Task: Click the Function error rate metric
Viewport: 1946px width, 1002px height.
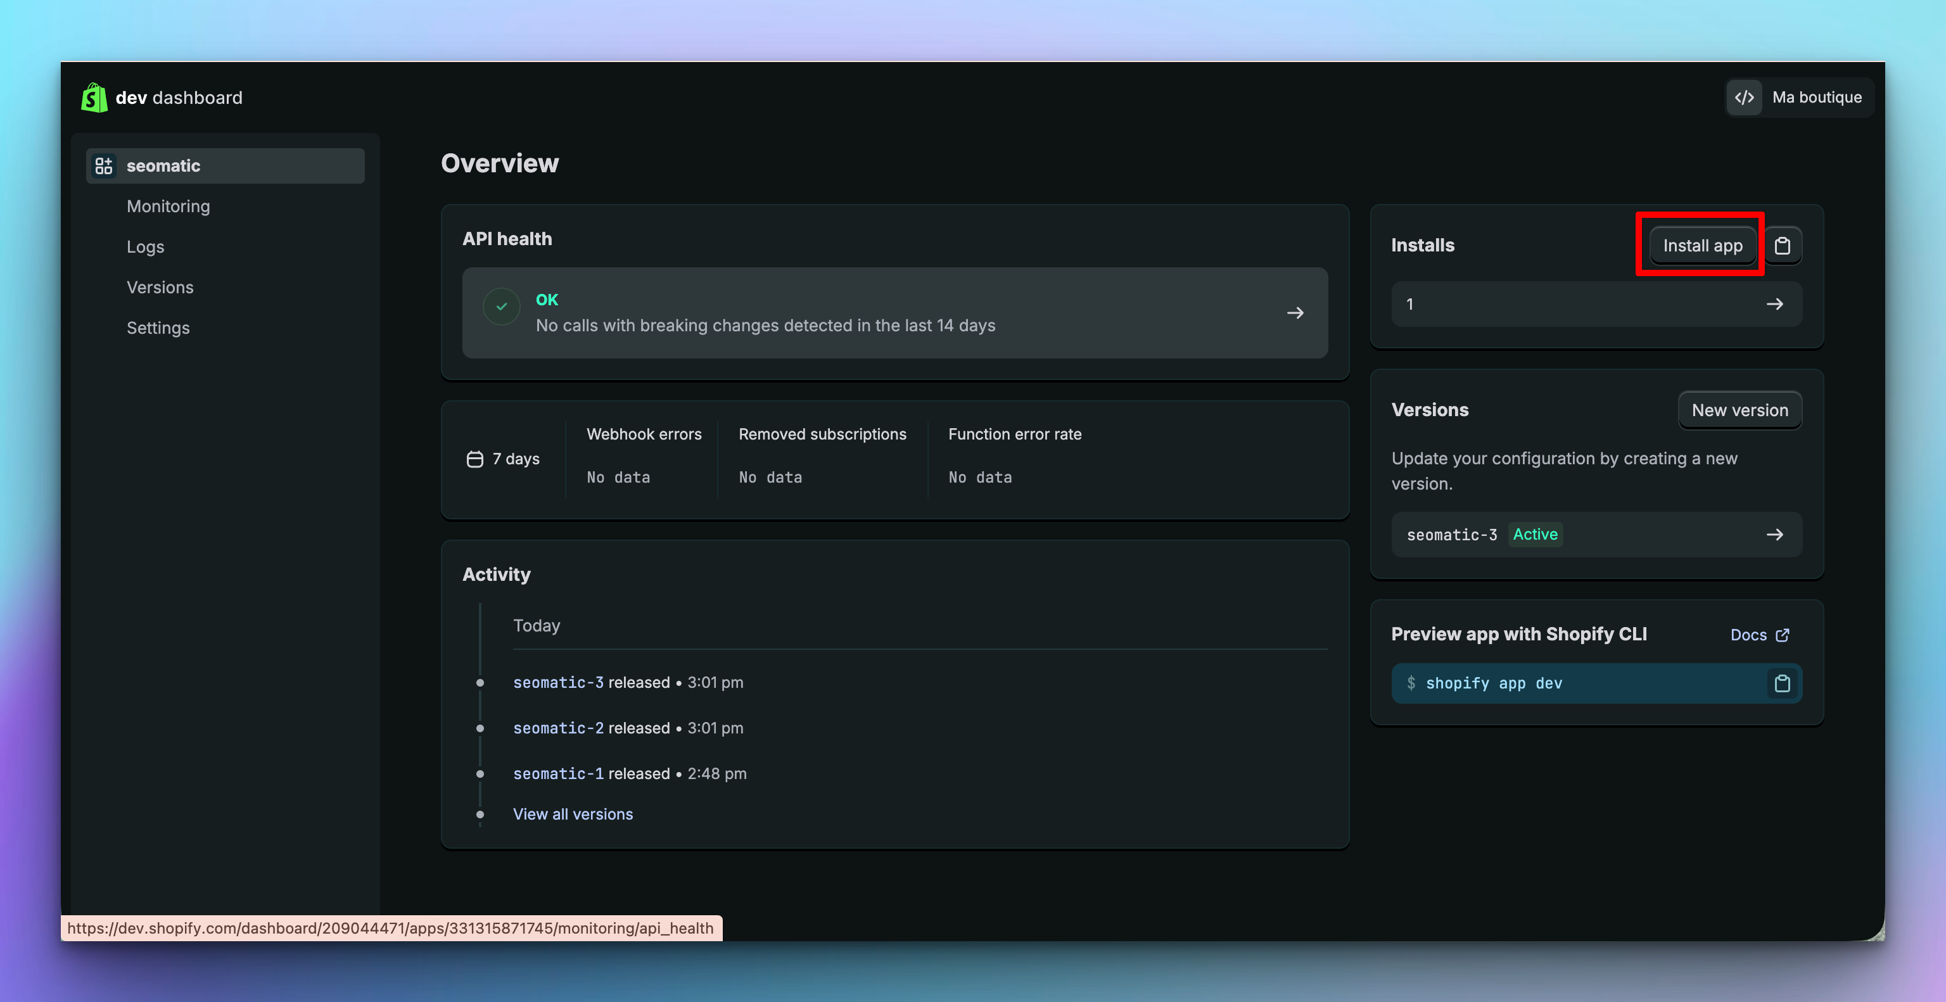Action: (1015, 434)
